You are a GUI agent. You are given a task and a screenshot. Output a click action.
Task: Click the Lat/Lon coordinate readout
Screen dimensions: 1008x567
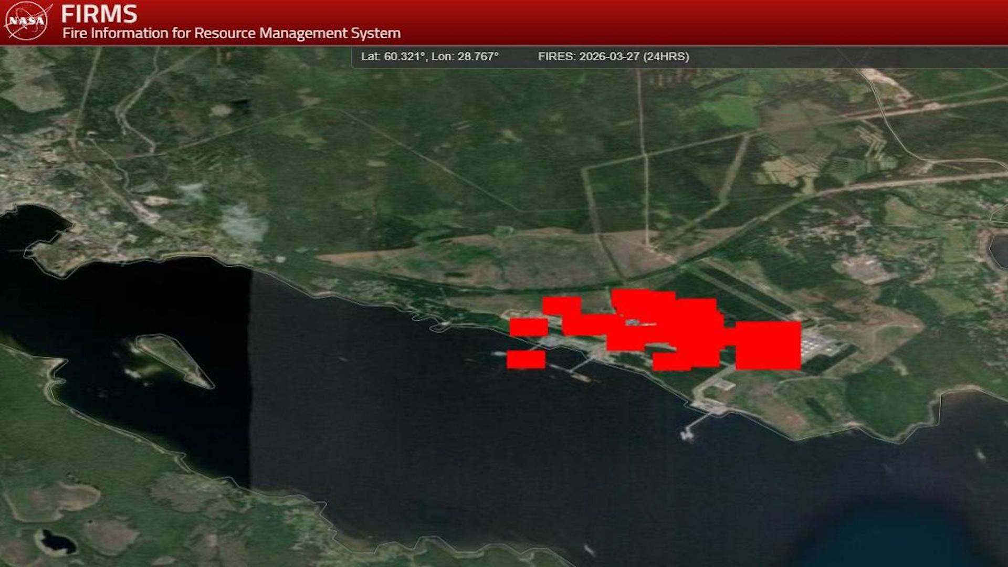point(429,57)
